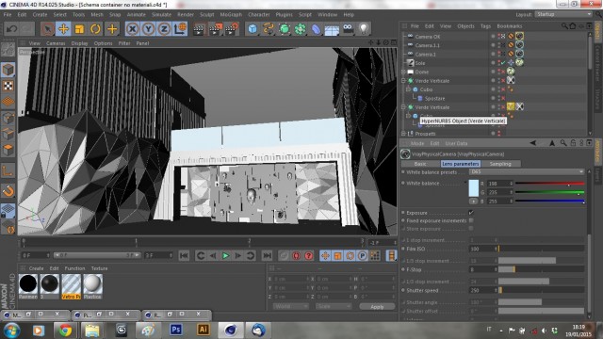Image resolution: width=603 pixels, height=339 pixels.
Task: Select the Move tool in toolbar
Action: [63, 29]
